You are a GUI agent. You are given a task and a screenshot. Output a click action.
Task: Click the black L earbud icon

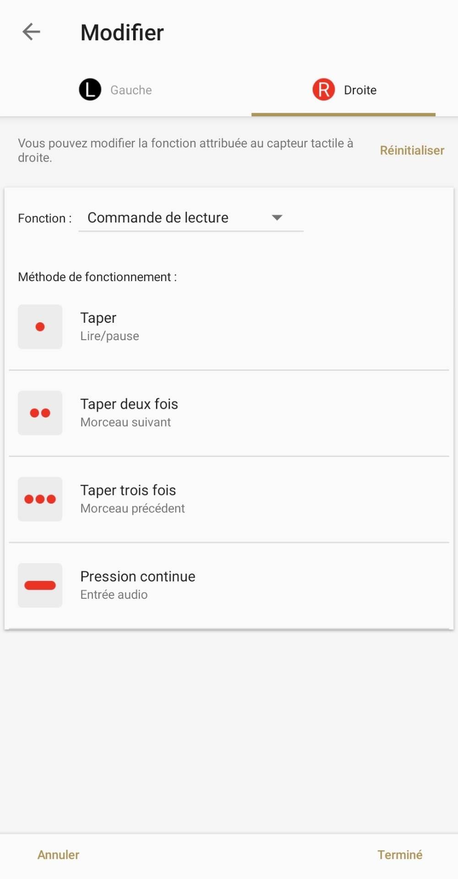[90, 89]
